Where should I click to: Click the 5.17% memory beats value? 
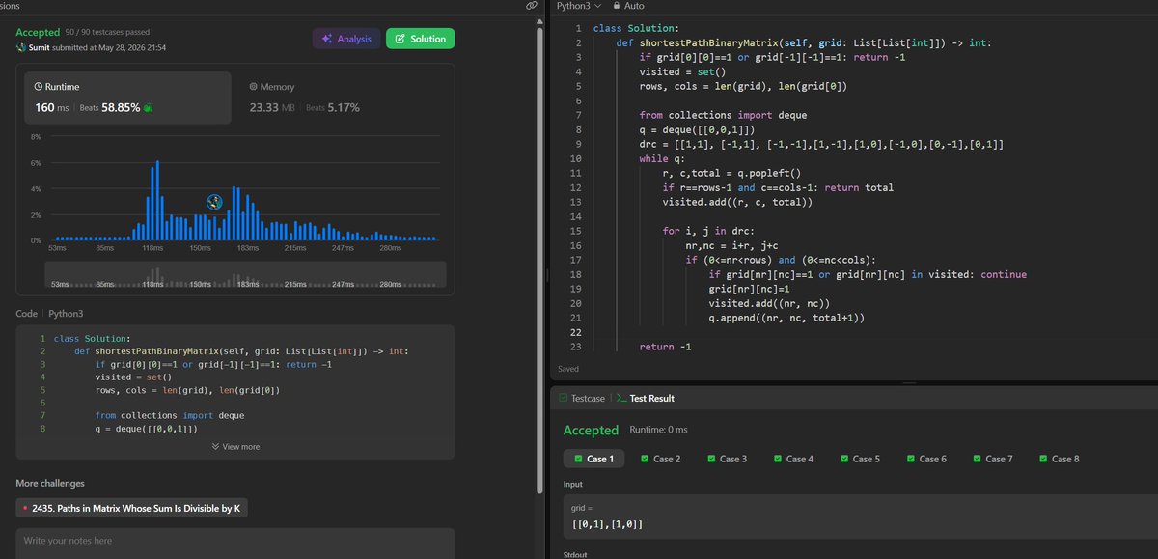pyautogui.click(x=343, y=107)
